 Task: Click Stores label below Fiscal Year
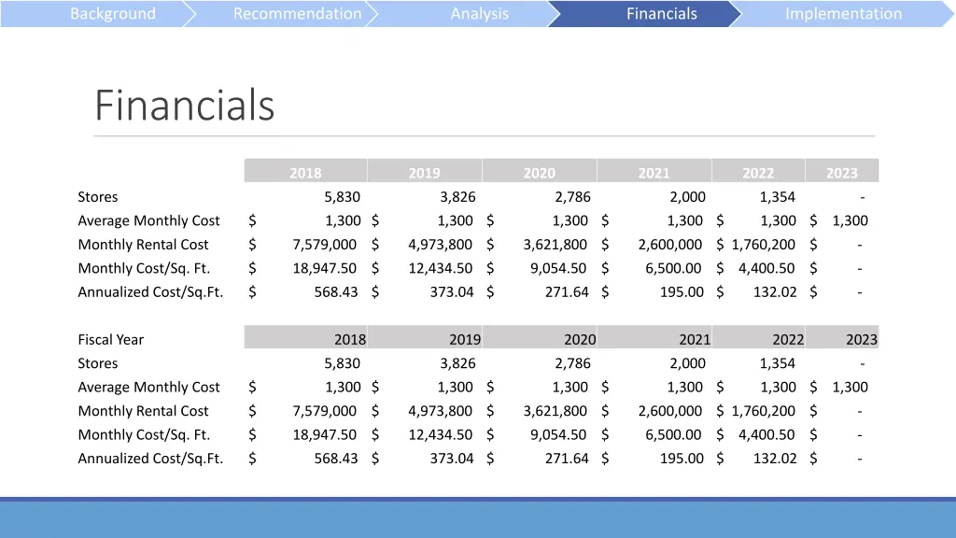coord(97,363)
